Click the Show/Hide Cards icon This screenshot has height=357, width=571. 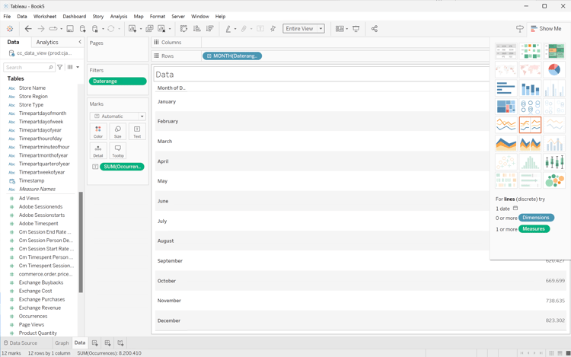pos(340,29)
